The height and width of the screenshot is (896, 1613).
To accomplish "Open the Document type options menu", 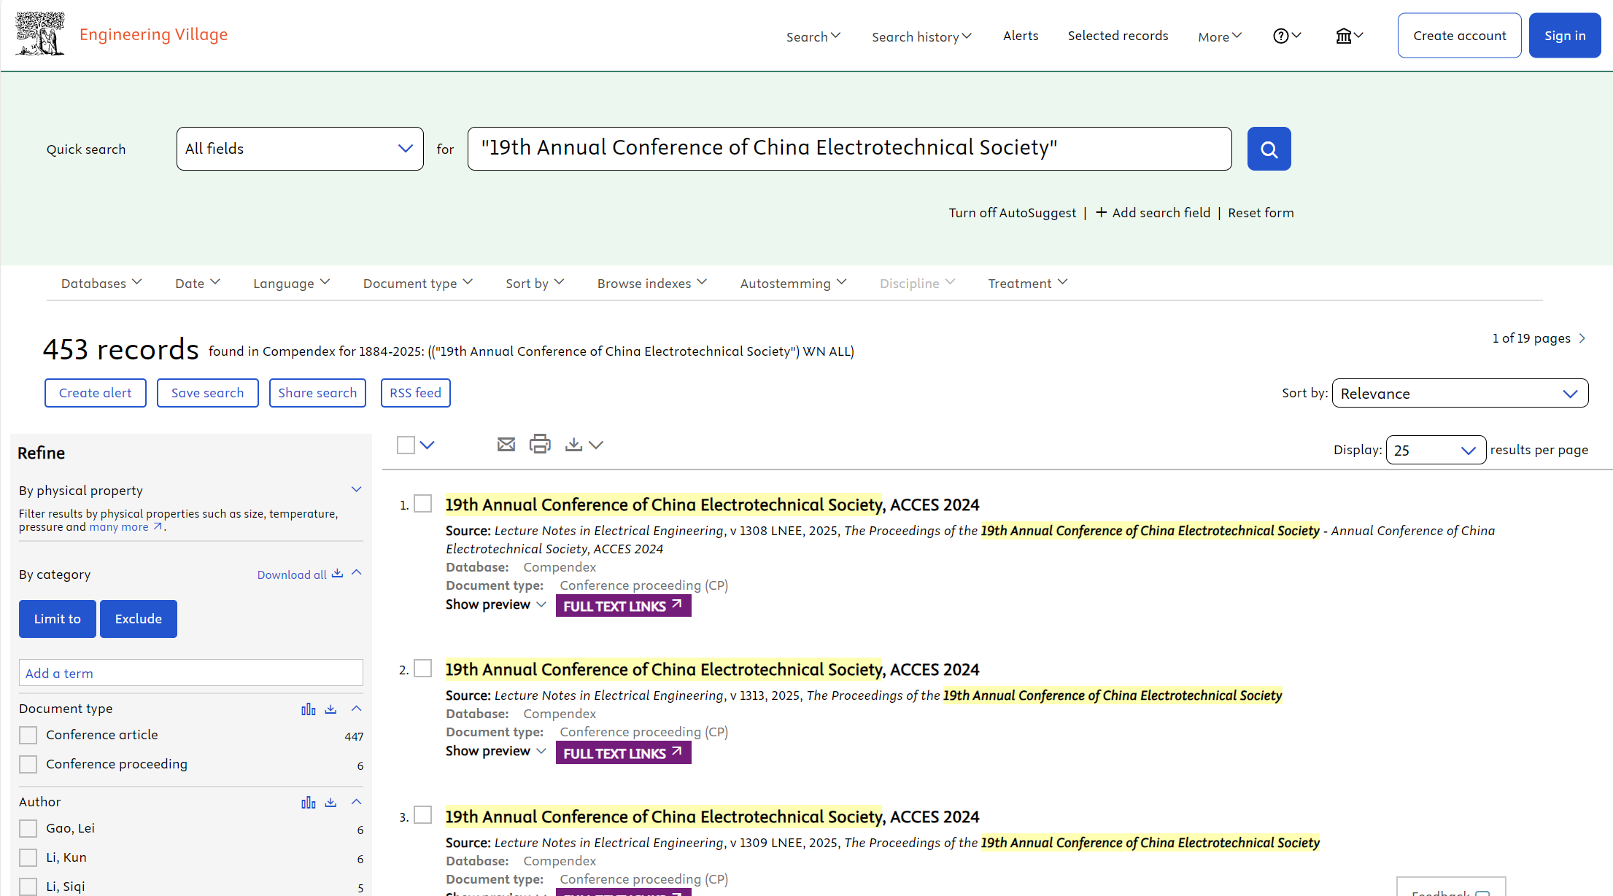I will (417, 283).
